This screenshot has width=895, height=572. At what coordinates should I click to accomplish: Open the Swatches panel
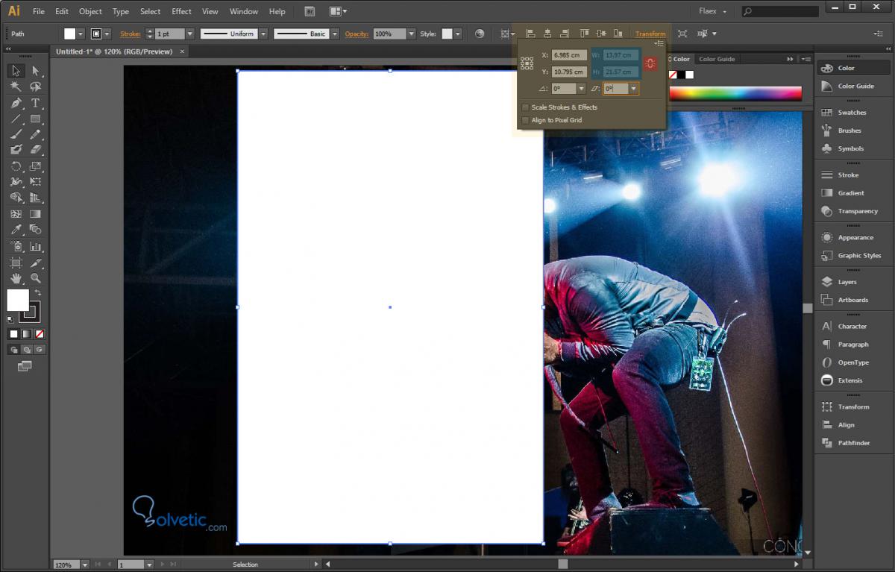[852, 113]
